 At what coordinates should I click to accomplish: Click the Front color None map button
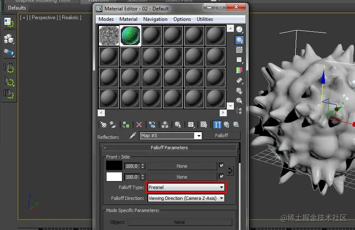point(182,166)
